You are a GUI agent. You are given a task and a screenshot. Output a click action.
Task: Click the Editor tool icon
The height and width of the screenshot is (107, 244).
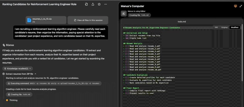click(x=124, y=14)
